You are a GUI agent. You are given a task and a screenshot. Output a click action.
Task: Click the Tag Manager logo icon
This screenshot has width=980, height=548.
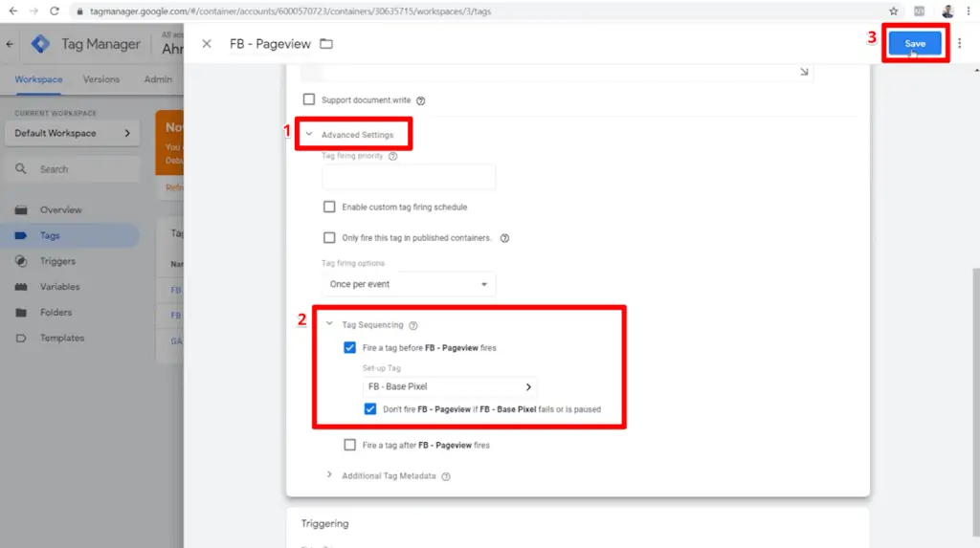40,44
